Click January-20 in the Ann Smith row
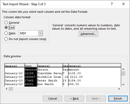The width and height of the screenshot is (130, 104). point(14,84)
